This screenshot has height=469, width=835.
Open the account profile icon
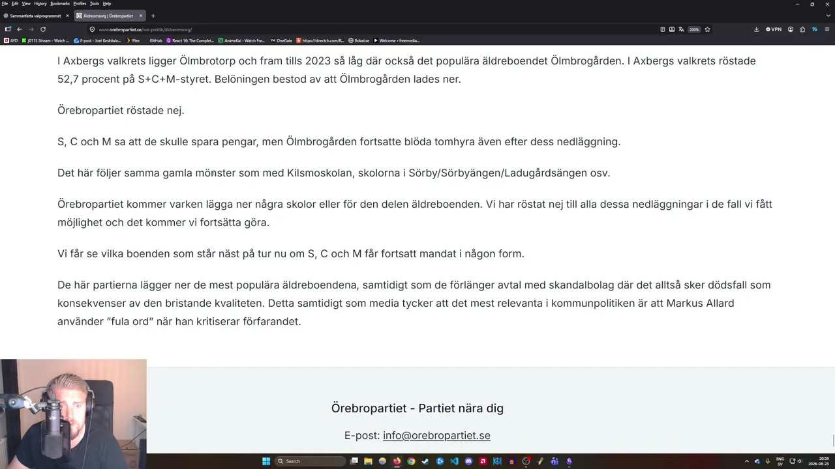791,29
